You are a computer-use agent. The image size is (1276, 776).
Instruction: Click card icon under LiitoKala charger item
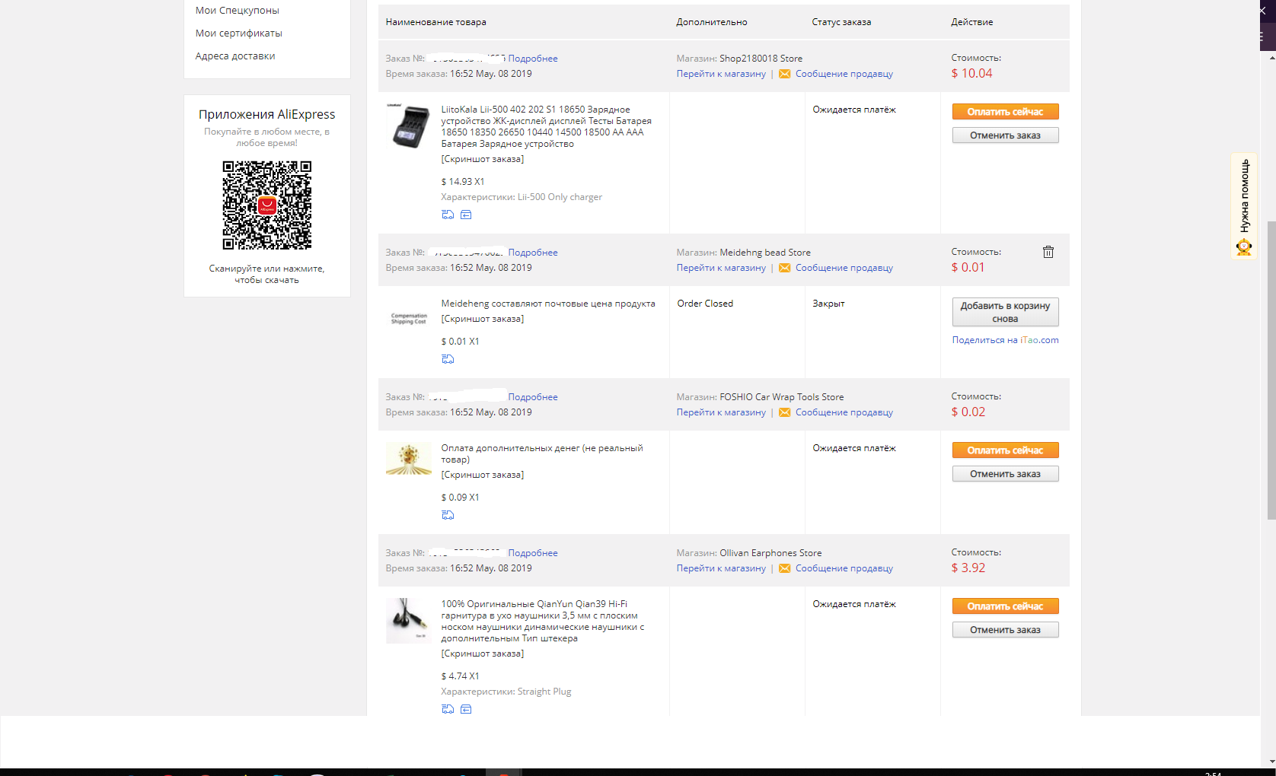click(466, 215)
